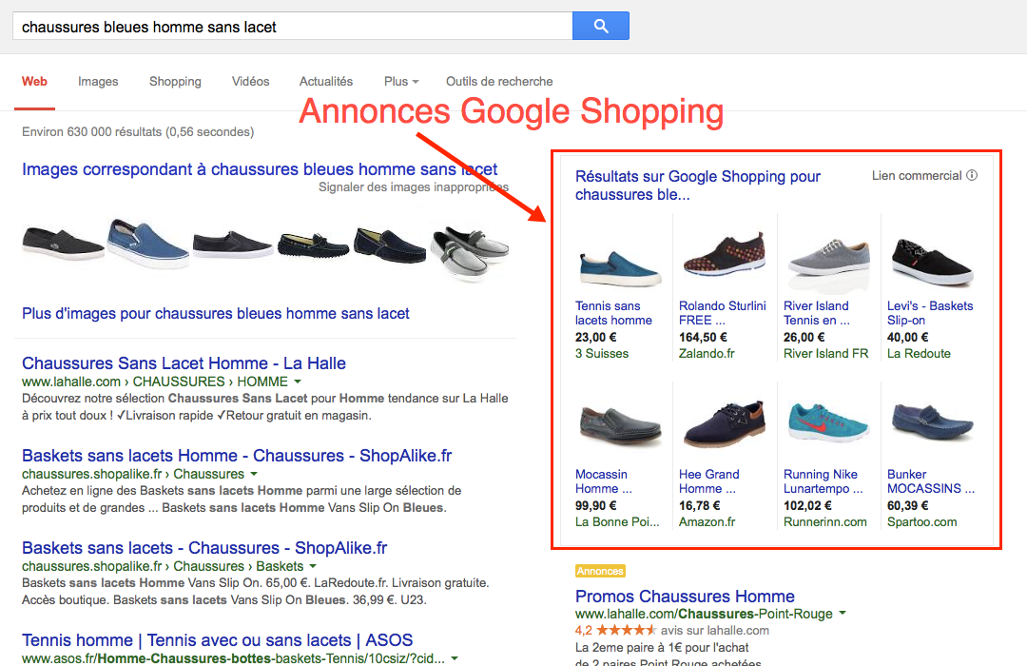This screenshot has width=1027, height=666.
Task: Click the yellow Annonces label
Action: [600, 571]
